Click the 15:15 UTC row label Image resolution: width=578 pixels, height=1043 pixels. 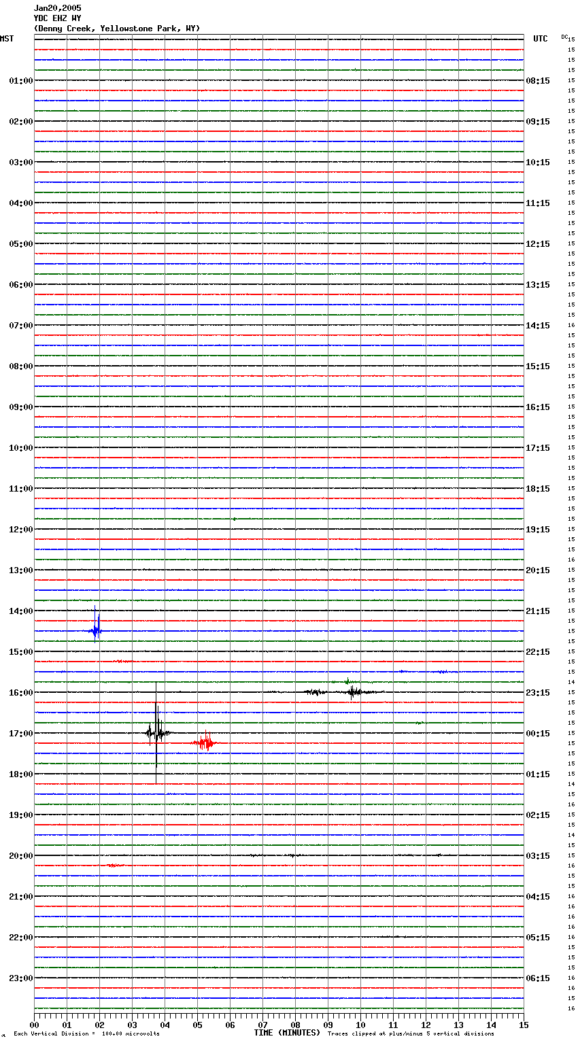point(538,366)
